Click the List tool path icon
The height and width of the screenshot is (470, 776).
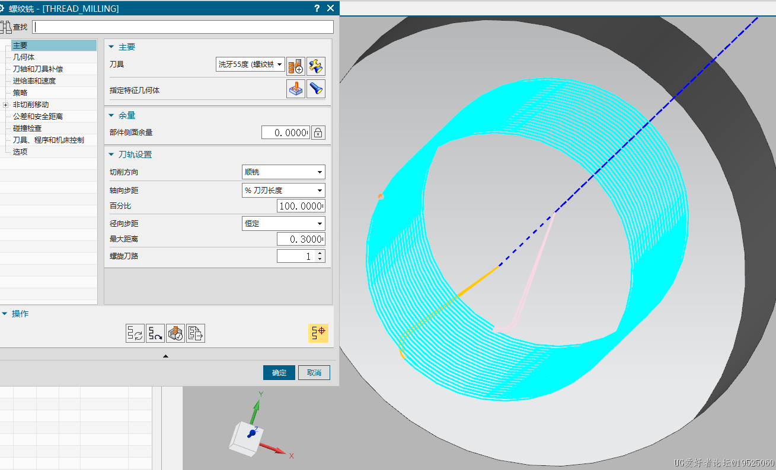196,333
